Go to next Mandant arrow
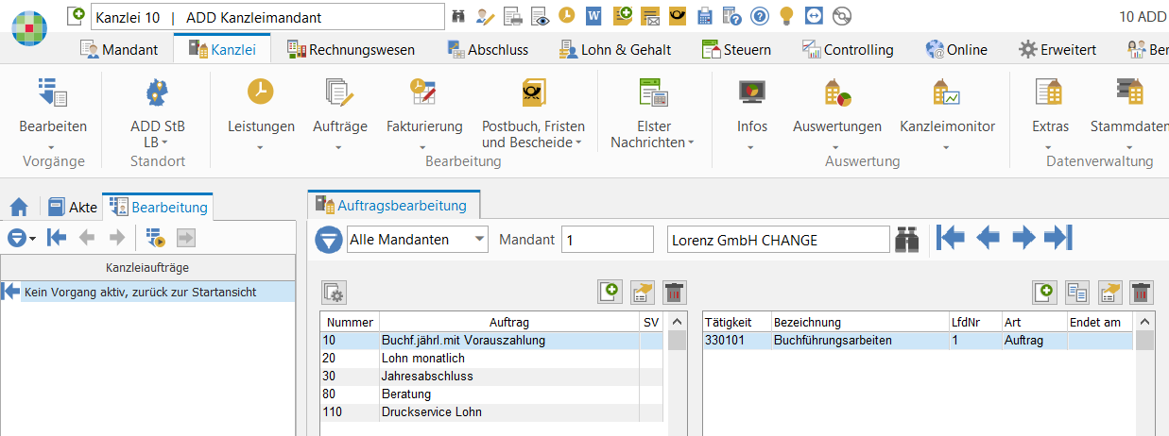 (x=1023, y=238)
